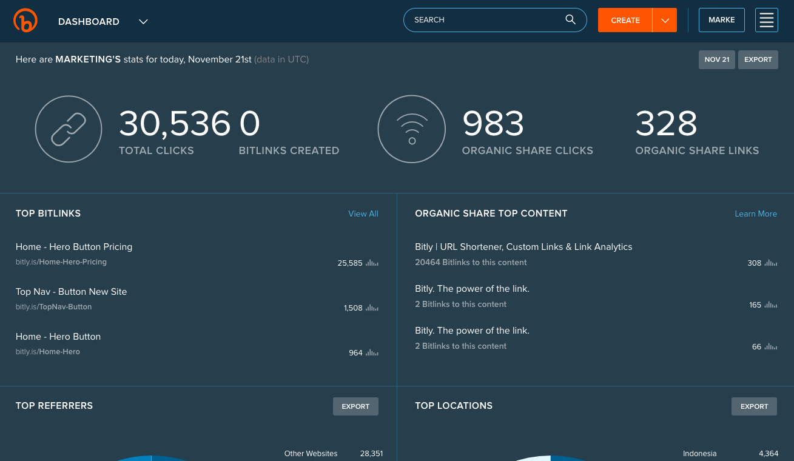Click the Export button beside NOV 21

[758, 59]
